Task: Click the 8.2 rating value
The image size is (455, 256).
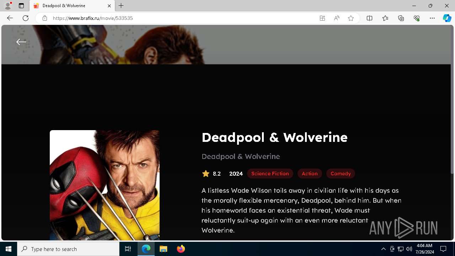Action: pyautogui.click(x=217, y=174)
